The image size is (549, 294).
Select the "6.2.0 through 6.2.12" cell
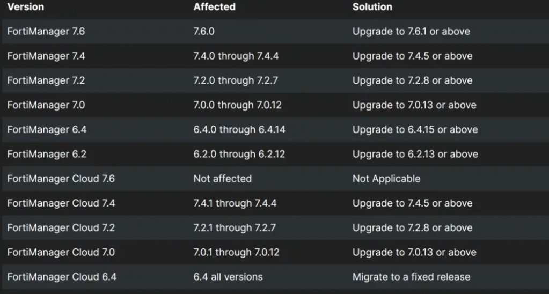(239, 155)
